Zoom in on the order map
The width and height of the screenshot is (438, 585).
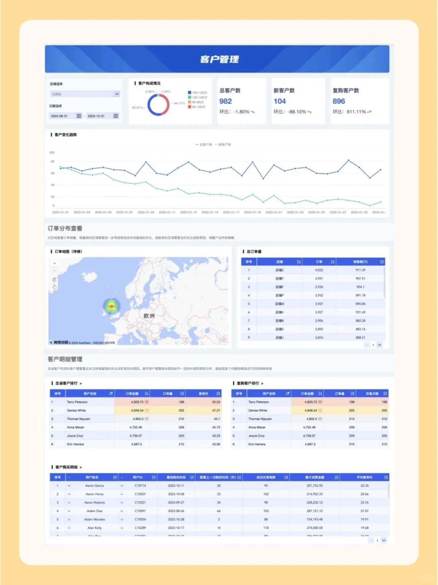[54, 263]
